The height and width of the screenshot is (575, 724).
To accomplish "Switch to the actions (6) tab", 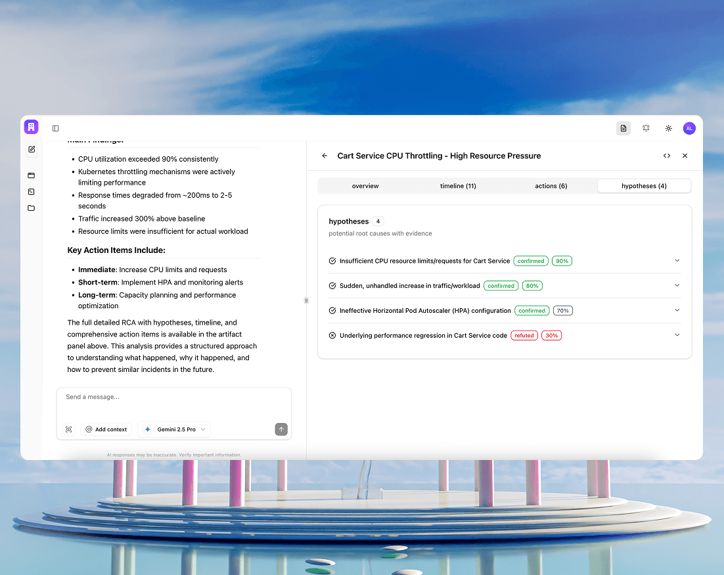I will coord(551,186).
